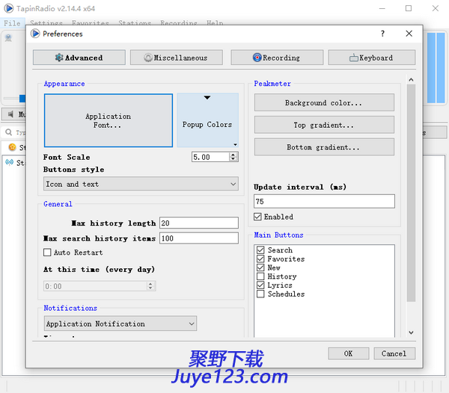The image size is (449, 393).
Task: Click the TapinRadio title bar logo
Action: [8, 8]
